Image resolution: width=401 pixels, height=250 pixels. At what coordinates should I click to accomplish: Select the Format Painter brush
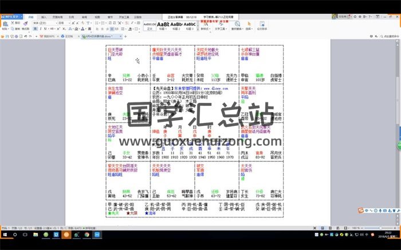25,24
